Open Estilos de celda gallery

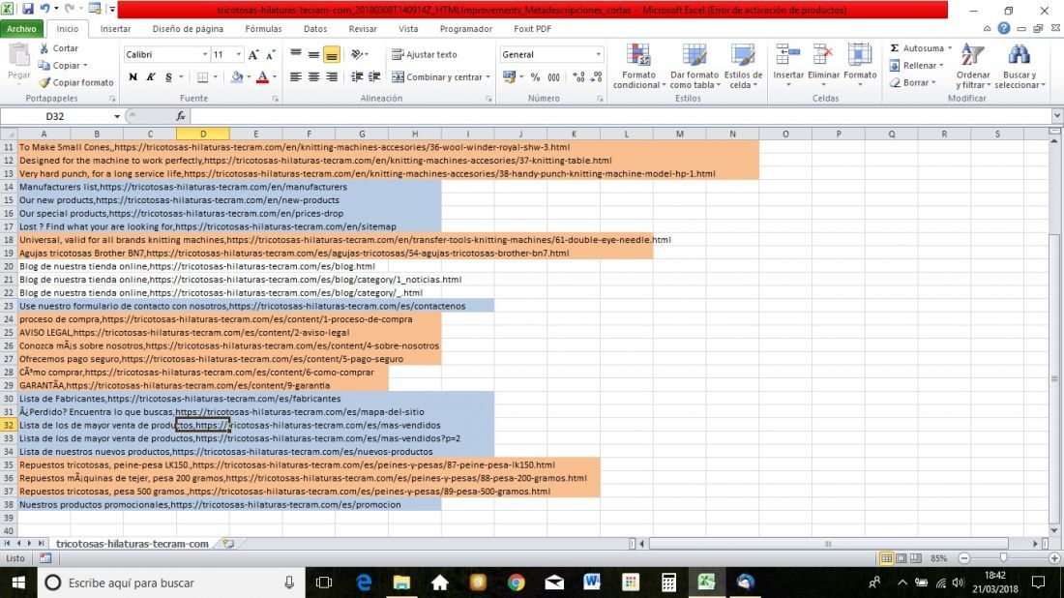pyautogui.click(x=743, y=66)
